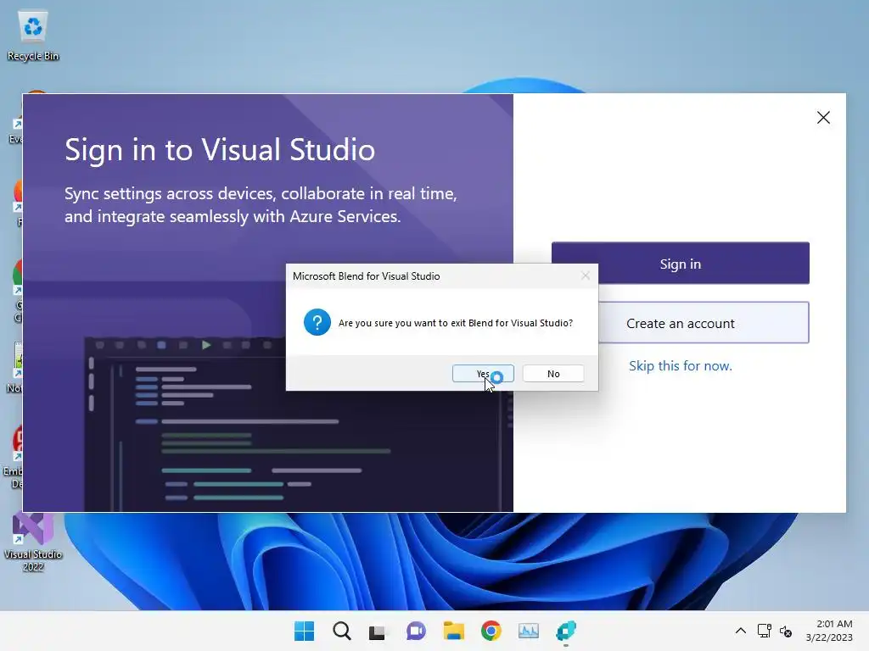Close the Visual Studio sign-in window

823,117
